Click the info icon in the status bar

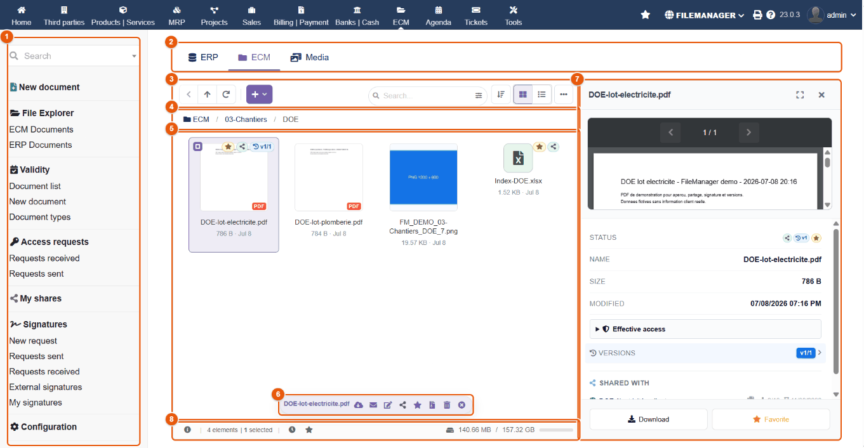coord(187,430)
